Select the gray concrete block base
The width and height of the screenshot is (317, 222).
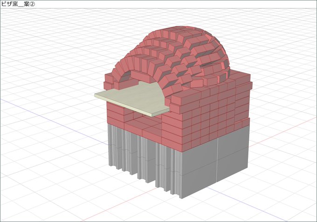[x=179, y=161]
